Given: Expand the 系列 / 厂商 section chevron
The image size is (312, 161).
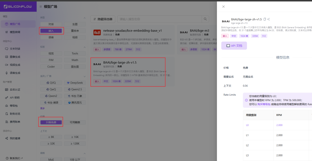Looking at the screenshot, I should pyautogui.click(x=85, y=76).
